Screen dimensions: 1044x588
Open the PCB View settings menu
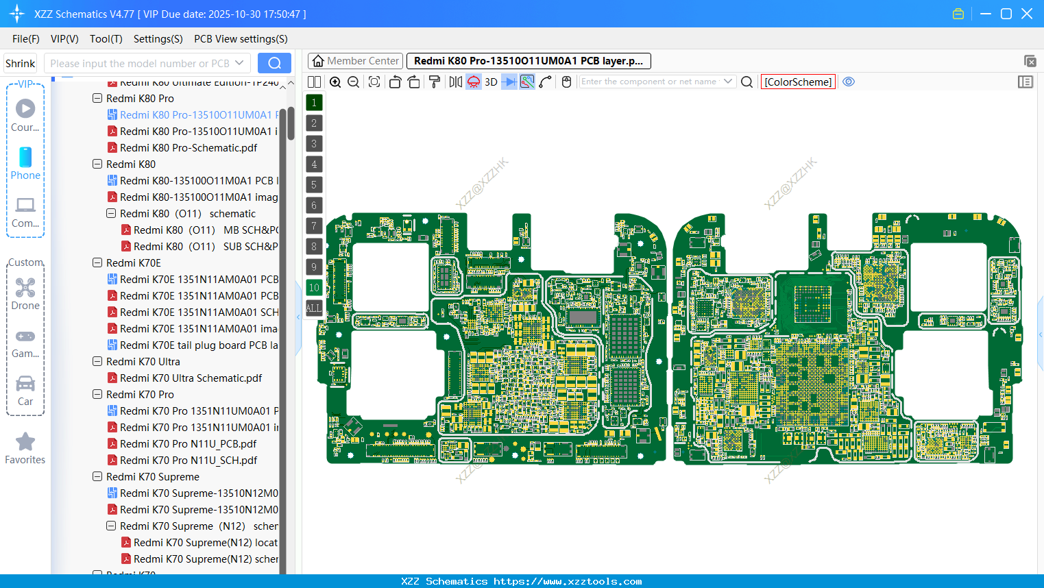(x=240, y=39)
